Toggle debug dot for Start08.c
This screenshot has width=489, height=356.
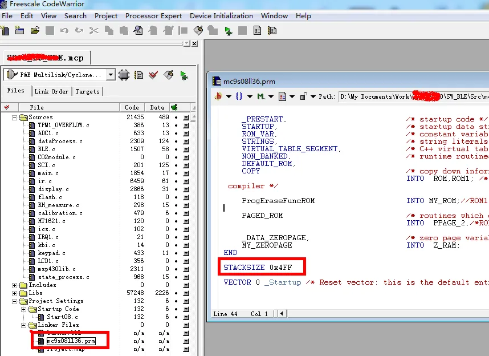point(176,317)
